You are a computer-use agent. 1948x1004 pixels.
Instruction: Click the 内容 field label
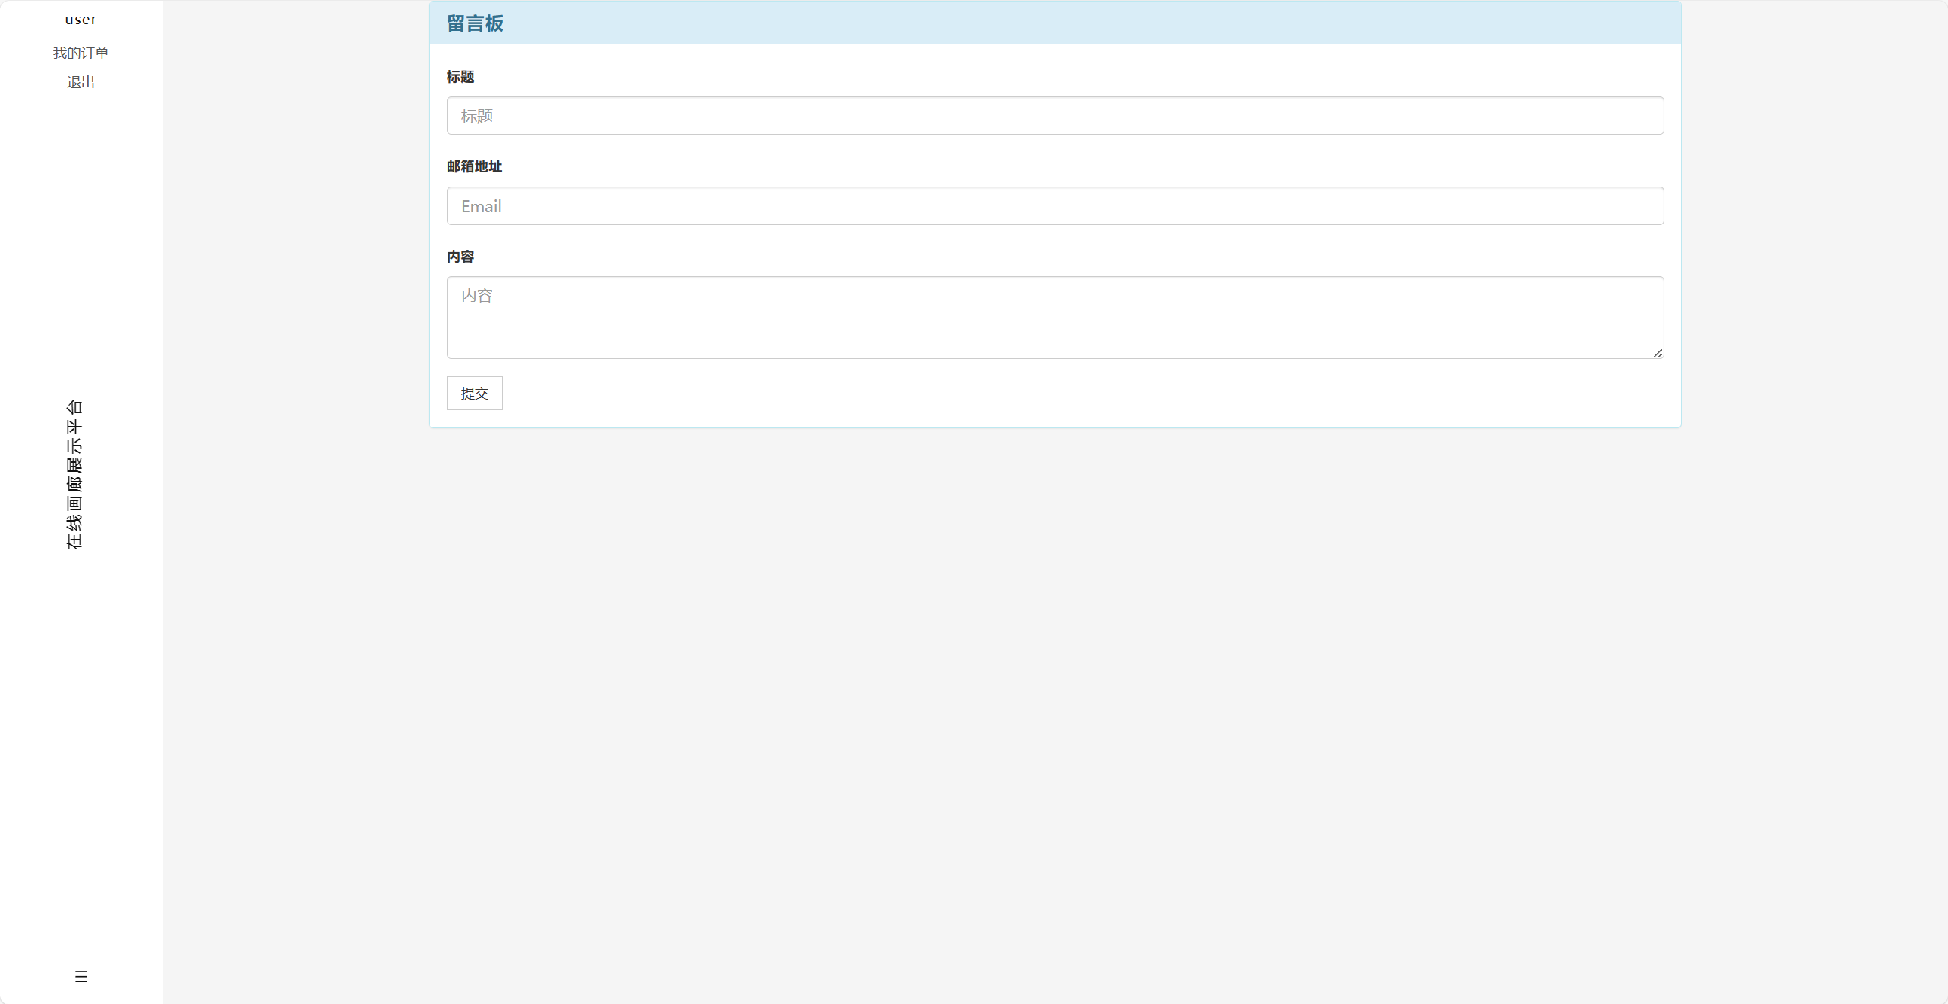click(460, 257)
